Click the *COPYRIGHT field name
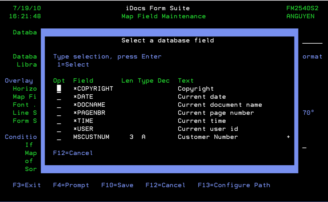The image size is (328, 202). click(93, 89)
